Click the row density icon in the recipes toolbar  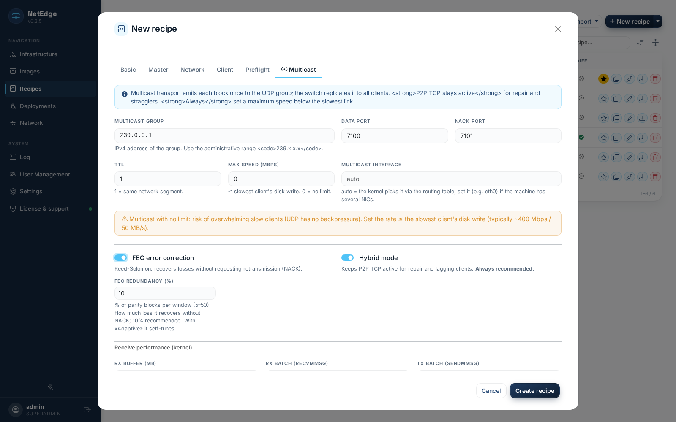pyautogui.click(x=656, y=42)
